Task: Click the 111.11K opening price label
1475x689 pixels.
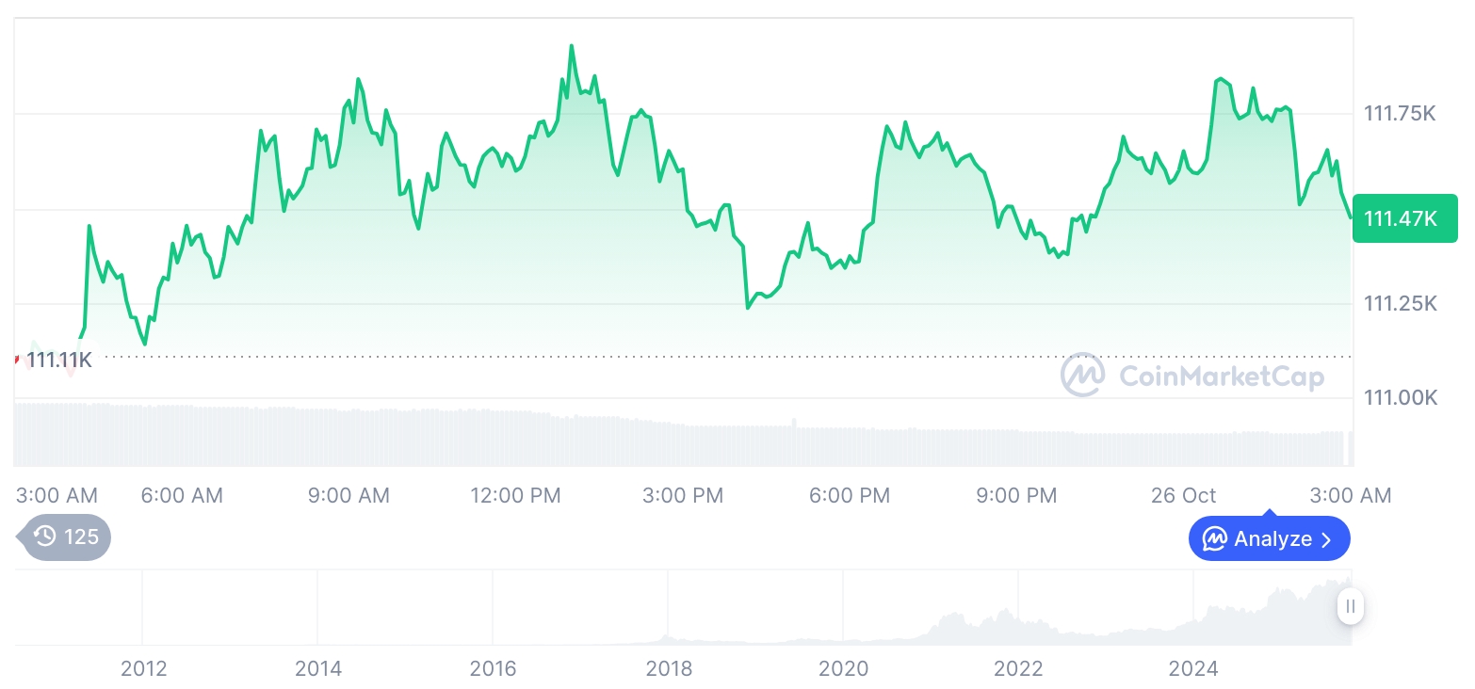Action: 59,360
